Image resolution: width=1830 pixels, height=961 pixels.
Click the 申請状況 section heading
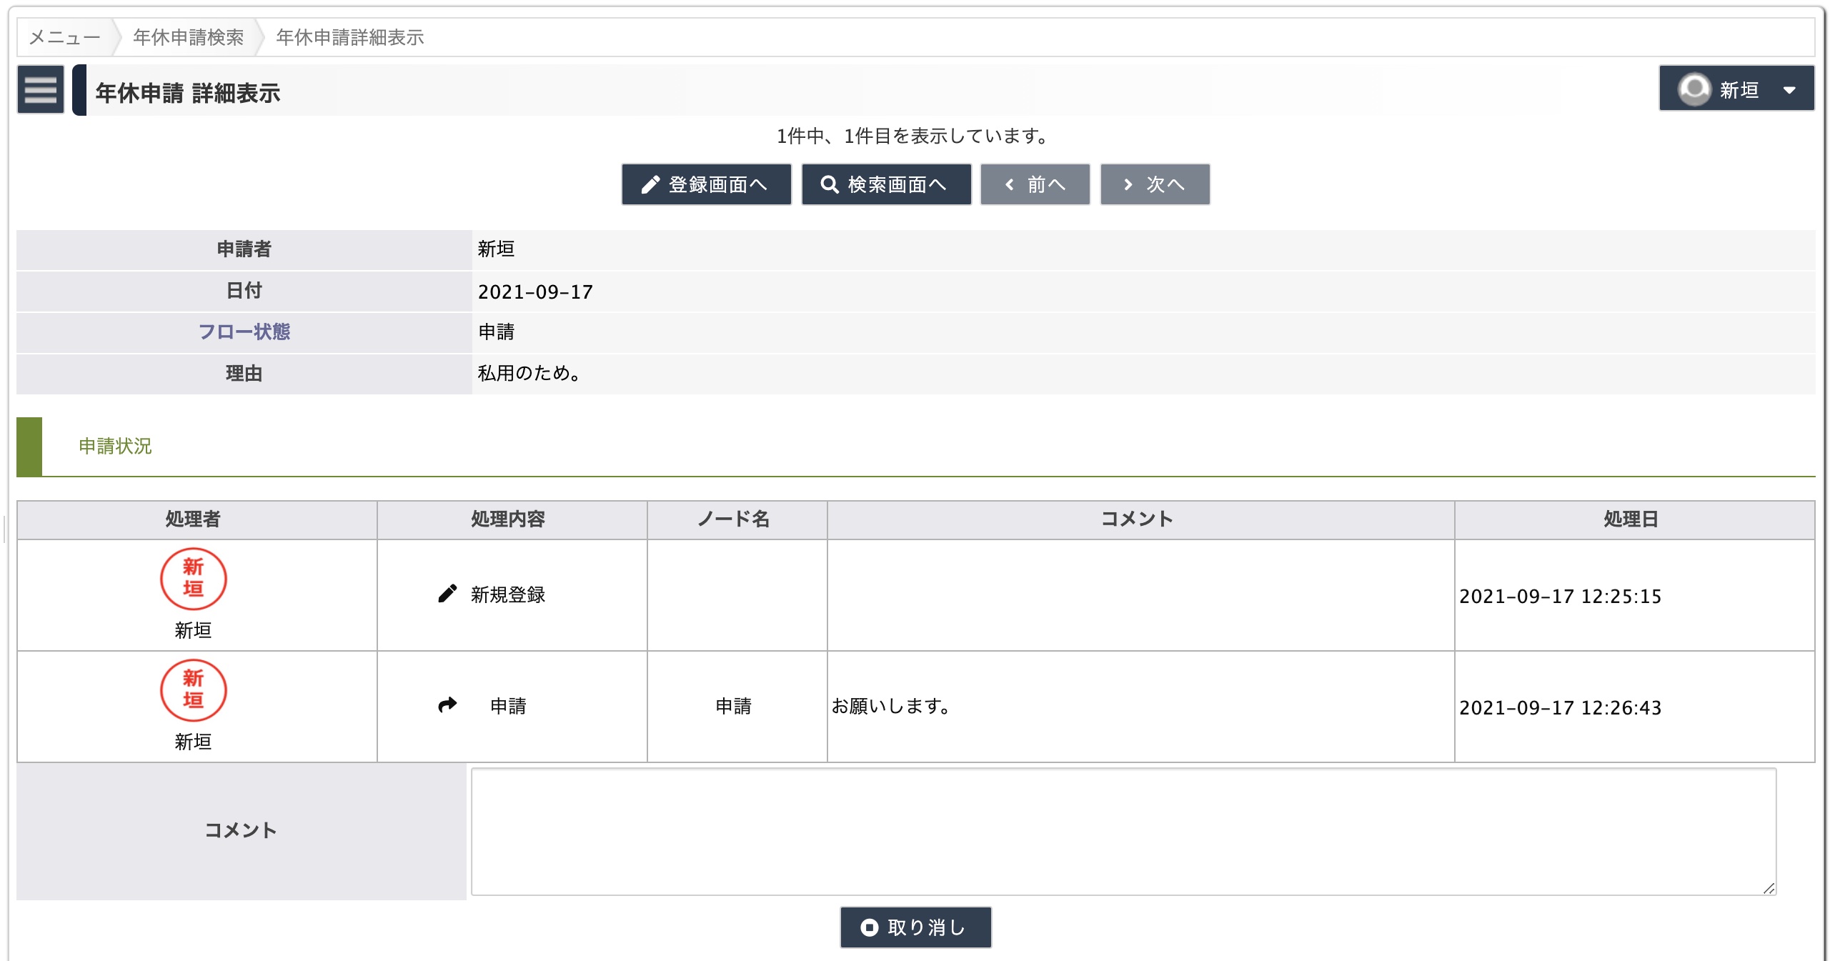pos(115,446)
